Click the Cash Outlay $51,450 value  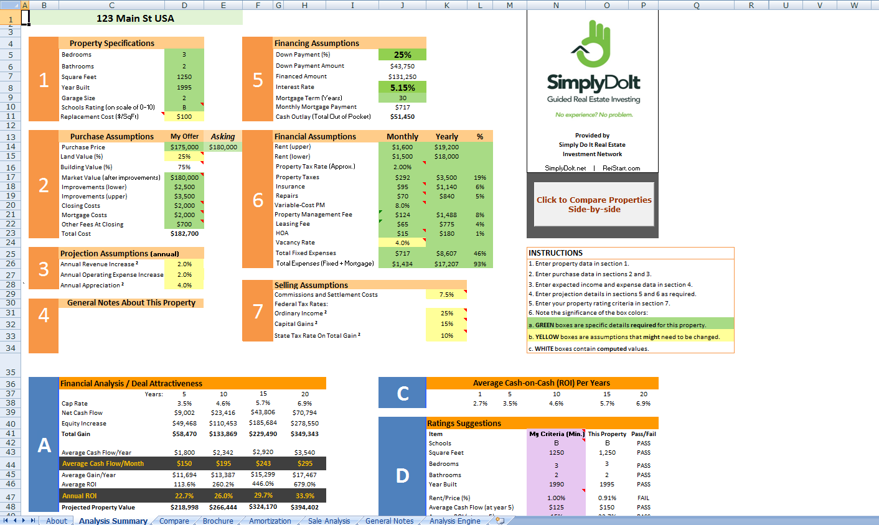coord(402,116)
